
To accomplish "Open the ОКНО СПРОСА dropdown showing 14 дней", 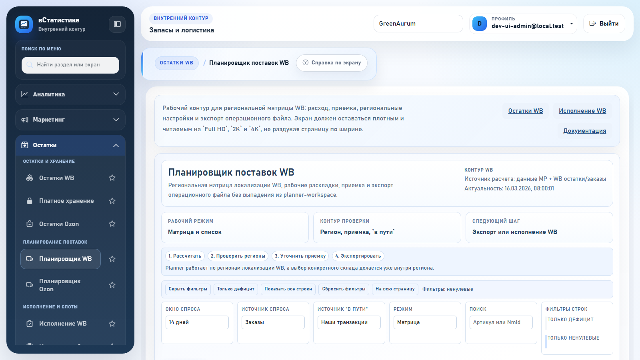I will (x=197, y=322).
